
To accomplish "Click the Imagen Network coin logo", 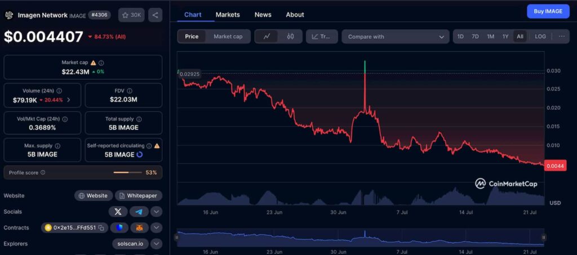I will click(x=9, y=15).
